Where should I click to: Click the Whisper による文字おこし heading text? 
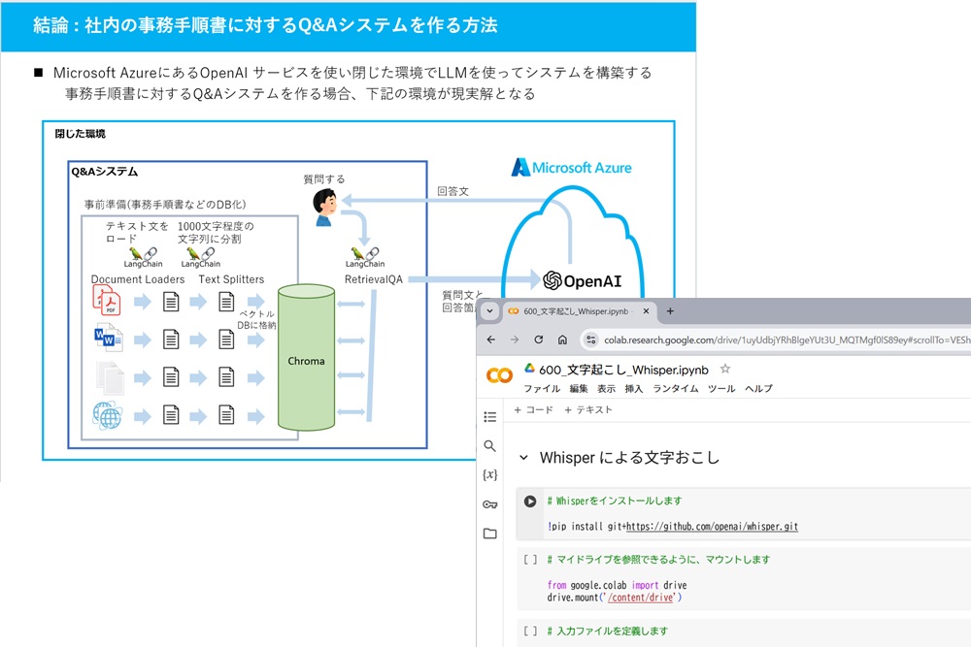(629, 458)
